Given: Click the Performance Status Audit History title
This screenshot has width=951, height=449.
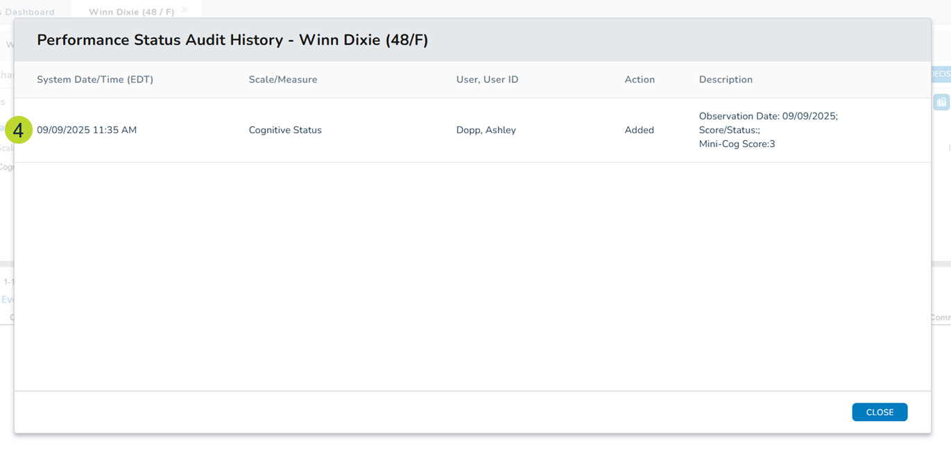Looking at the screenshot, I should point(232,40).
